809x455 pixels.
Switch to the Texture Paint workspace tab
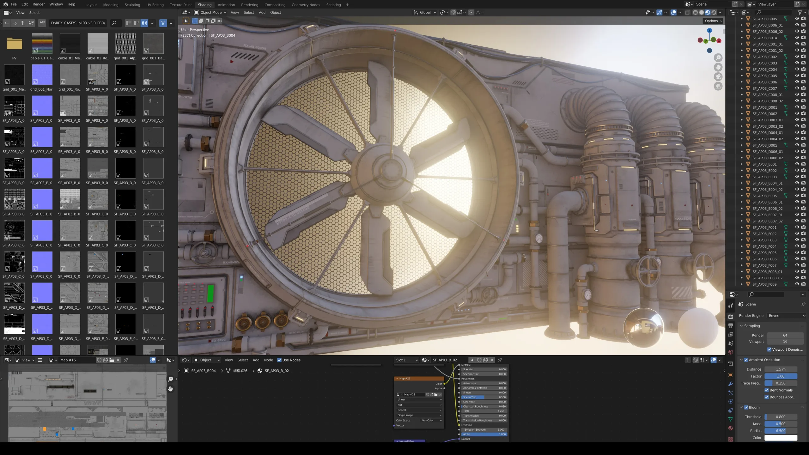coord(180,5)
